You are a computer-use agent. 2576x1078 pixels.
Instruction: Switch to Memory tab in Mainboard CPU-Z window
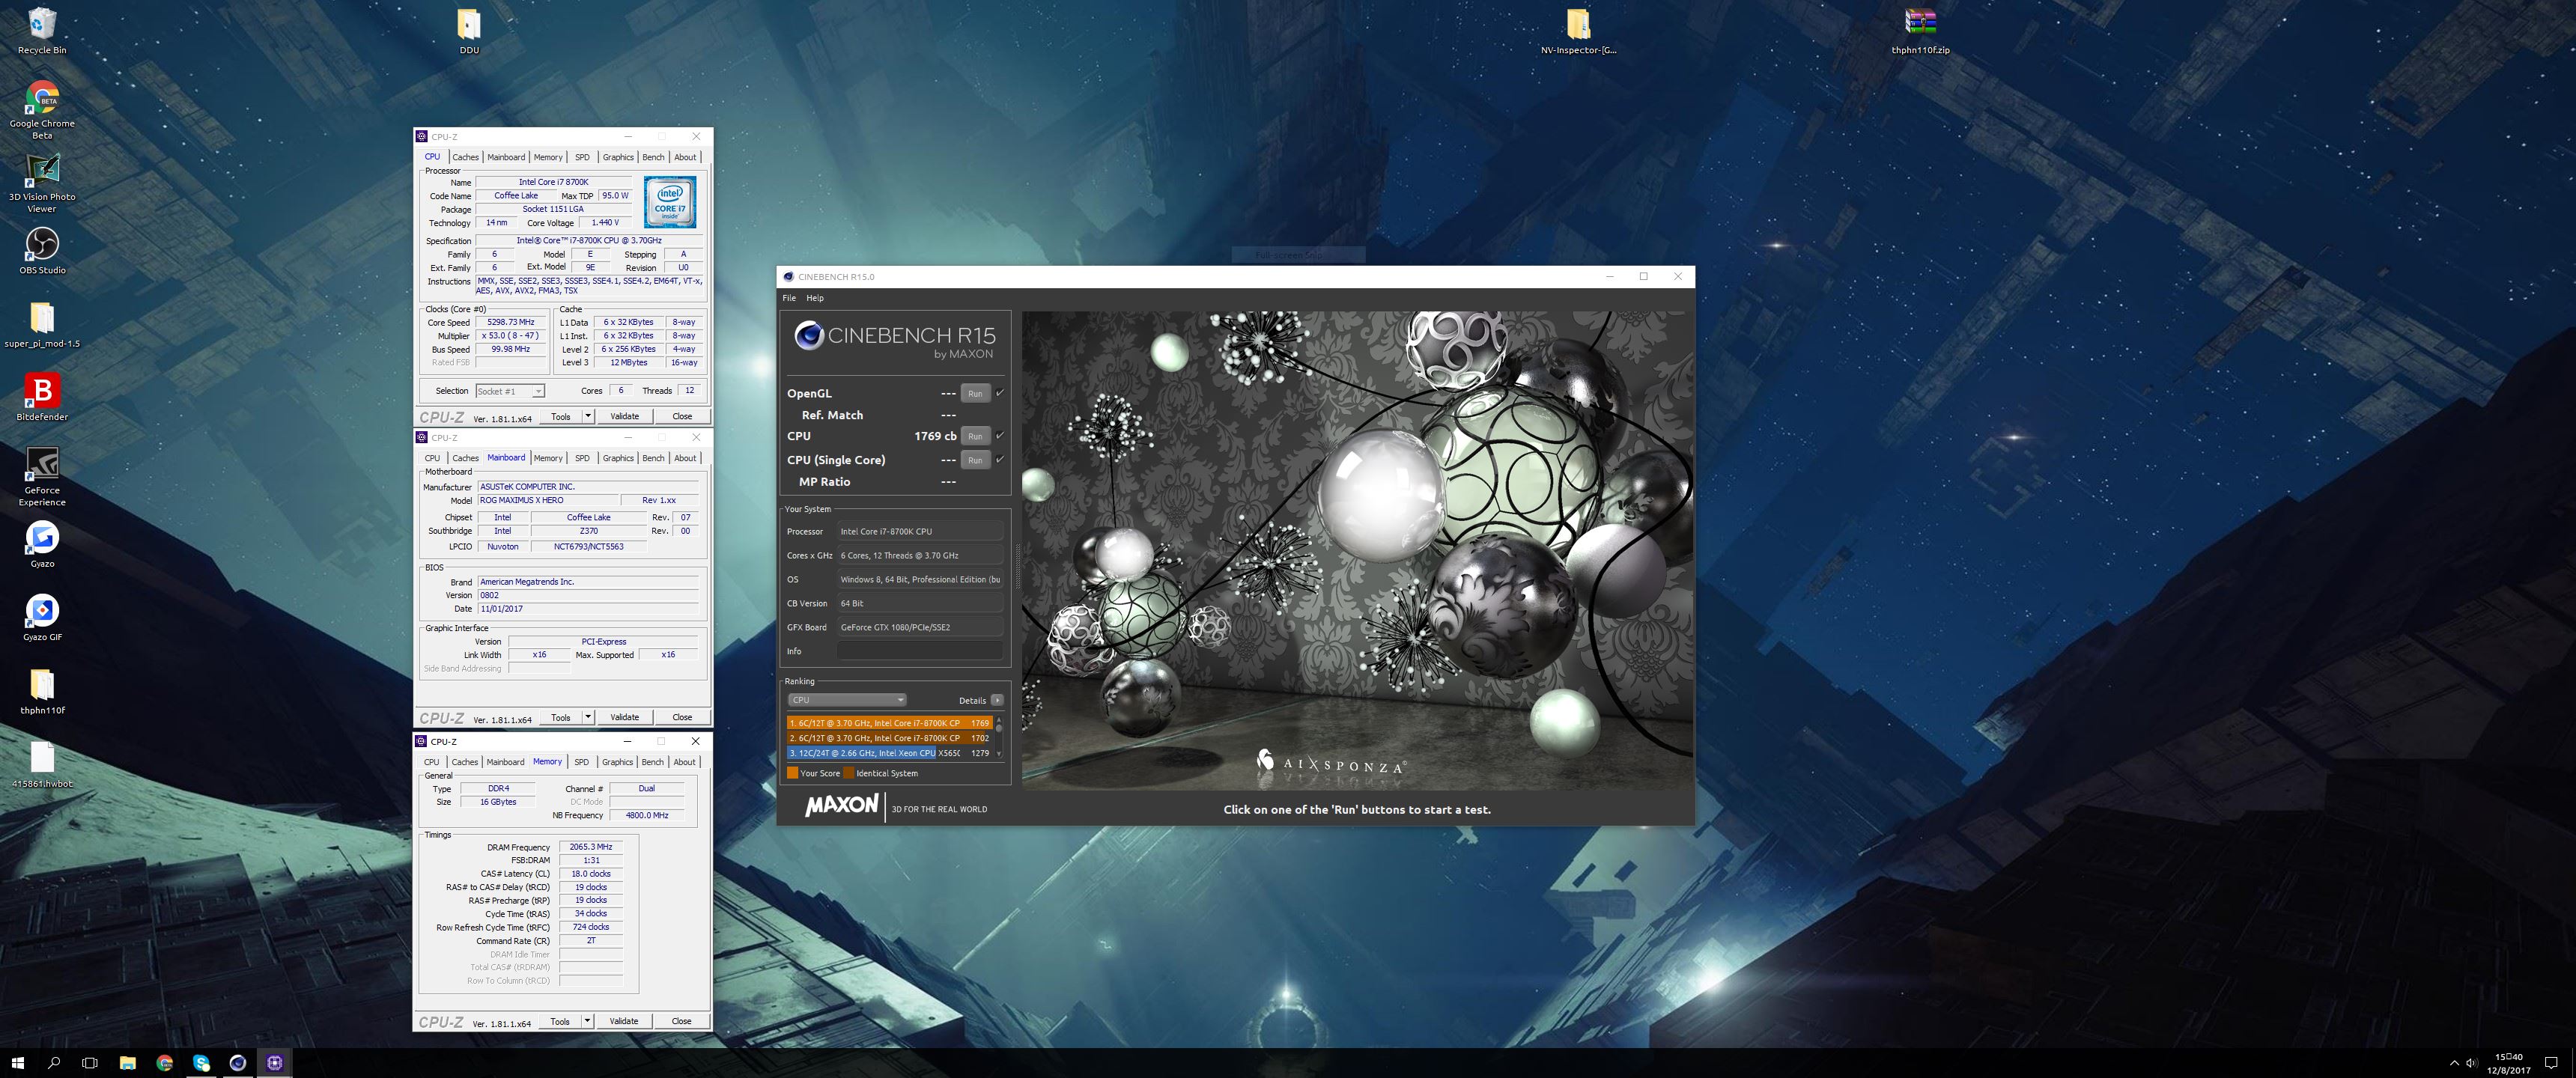tap(548, 458)
